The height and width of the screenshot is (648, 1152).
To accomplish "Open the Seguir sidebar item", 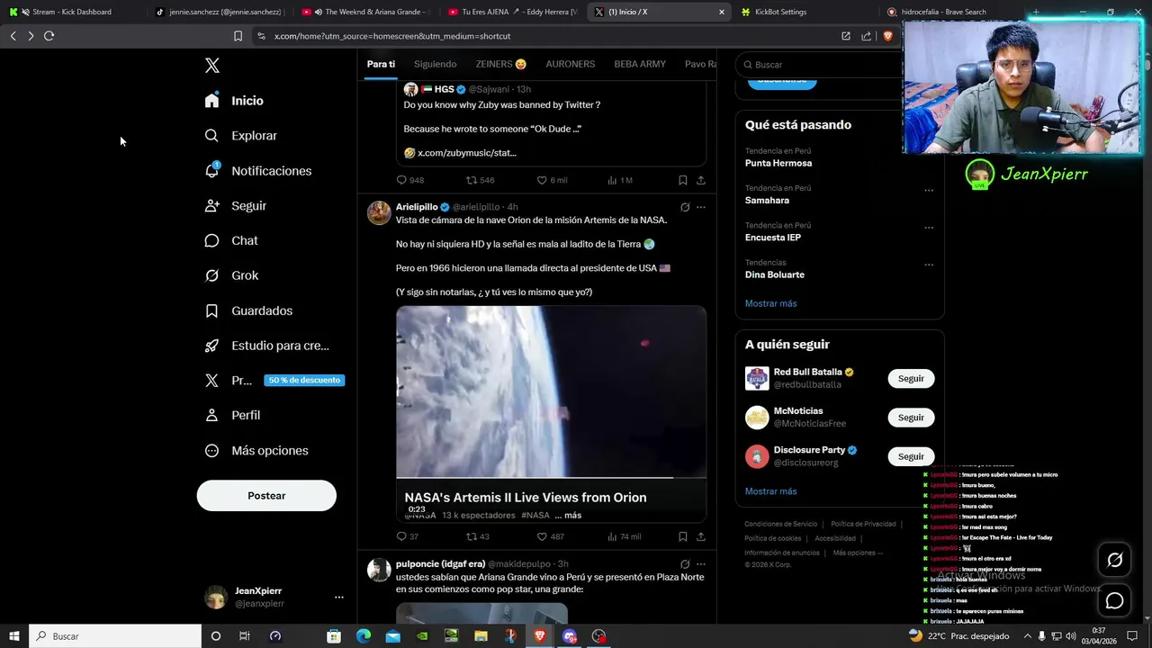I will pos(235,206).
